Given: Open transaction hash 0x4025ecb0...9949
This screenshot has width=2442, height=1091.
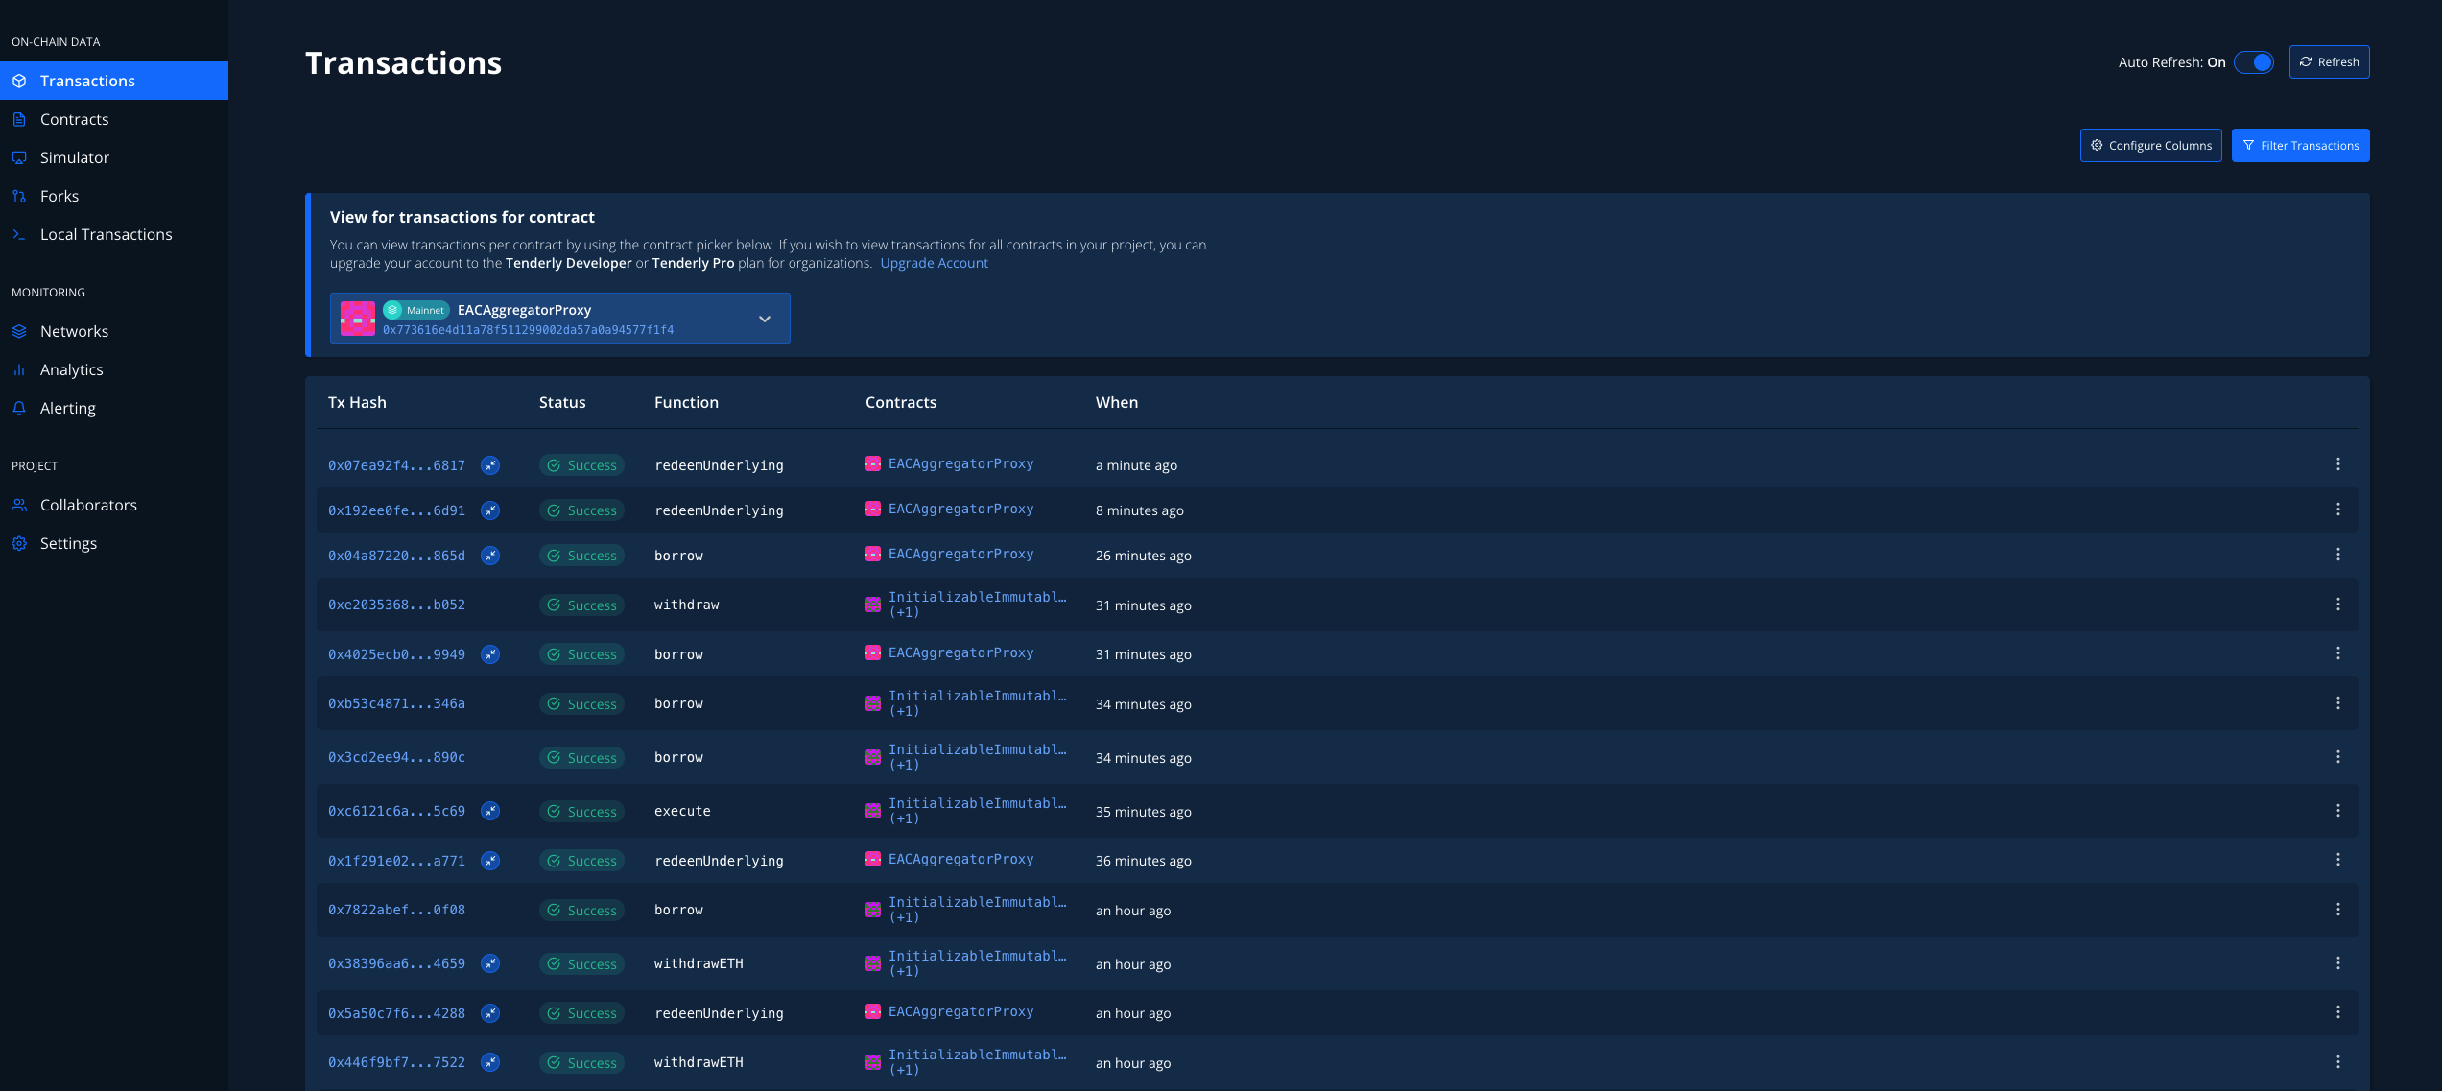Looking at the screenshot, I should click(x=396, y=654).
